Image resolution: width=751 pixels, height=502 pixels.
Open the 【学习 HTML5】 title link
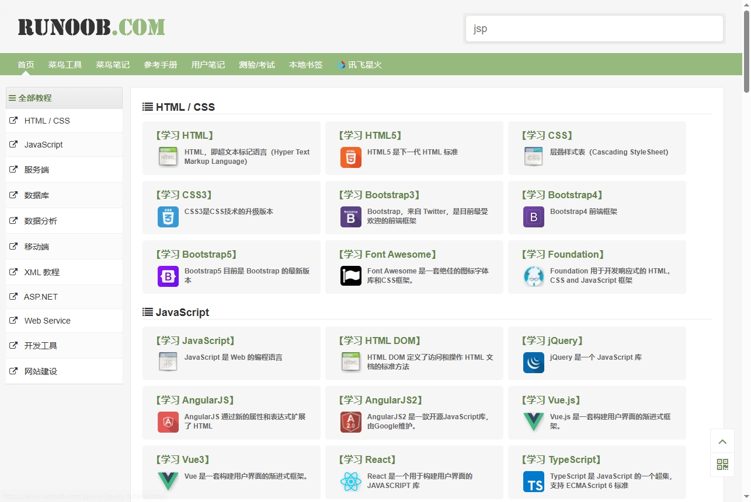[370, 135]
